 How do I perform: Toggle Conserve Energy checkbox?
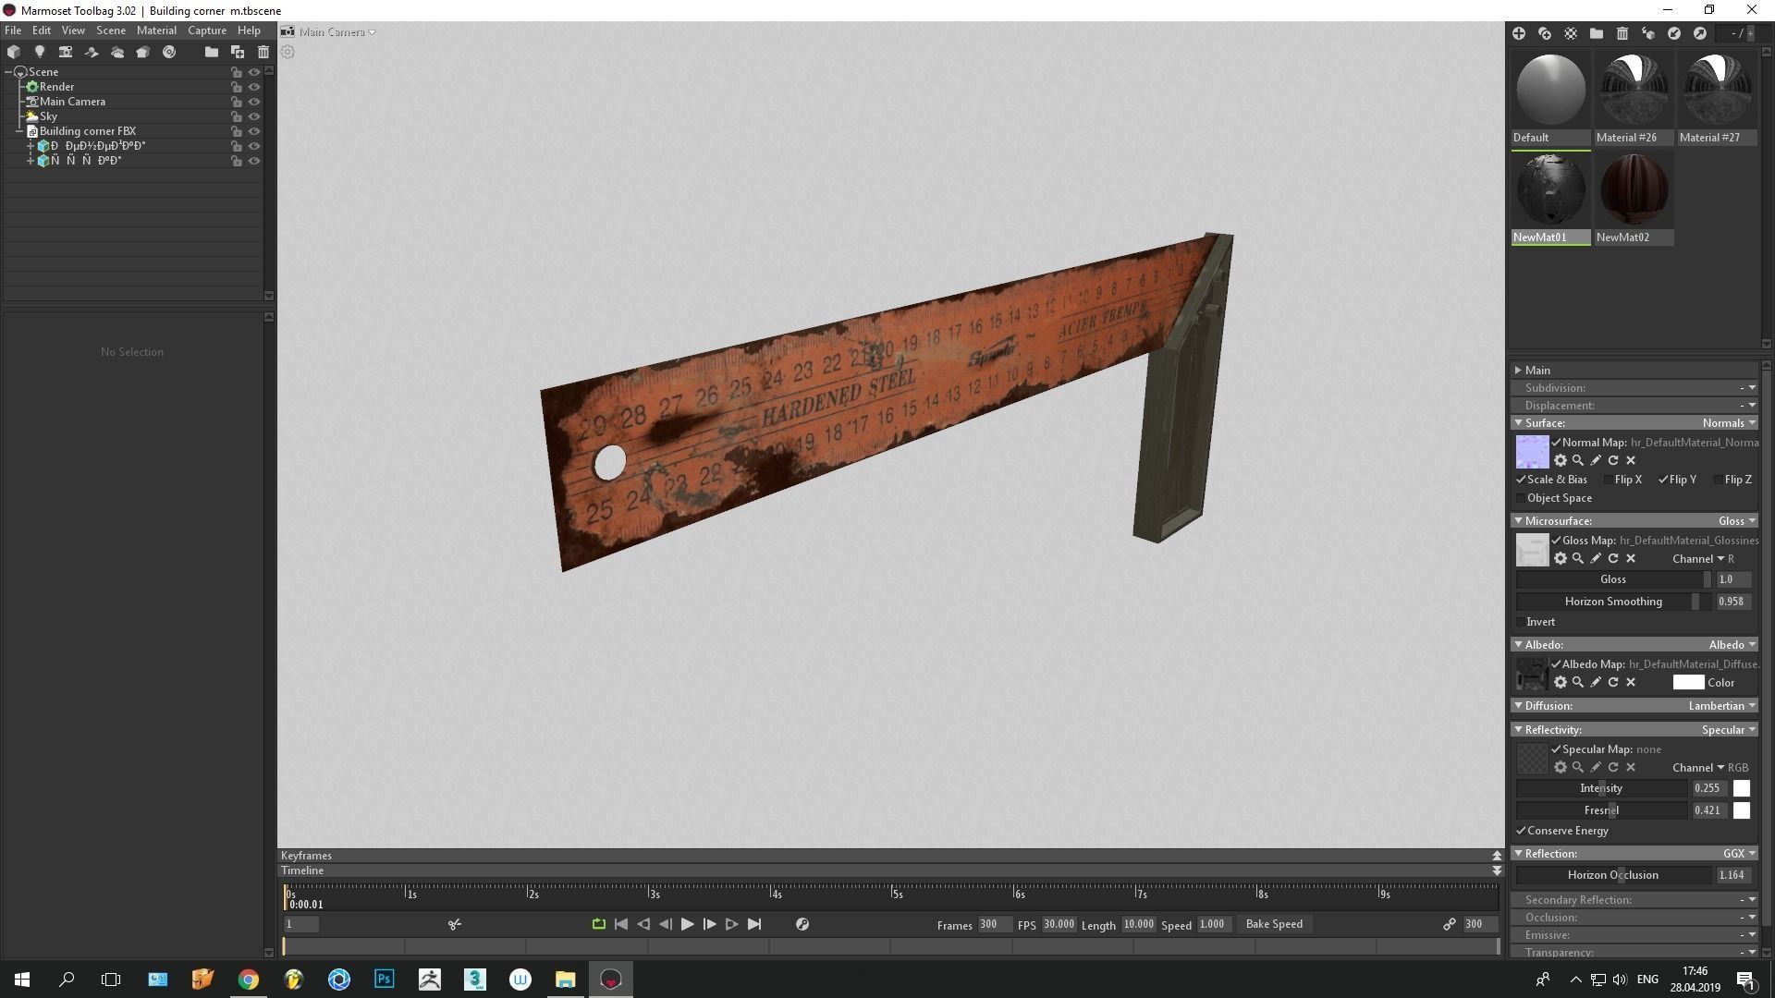1522,831
